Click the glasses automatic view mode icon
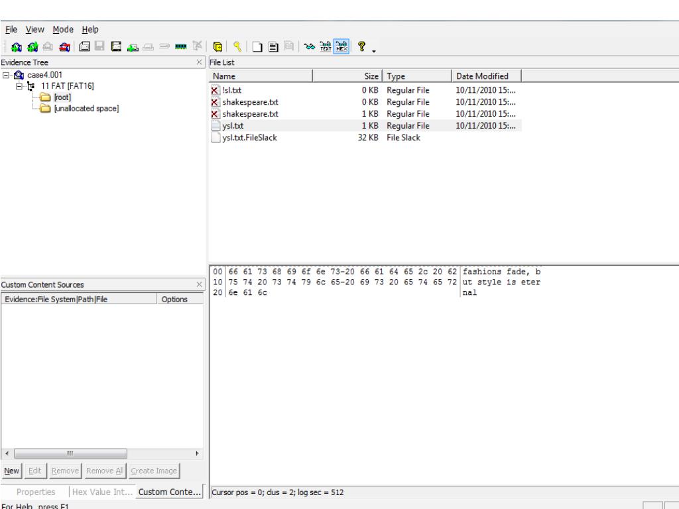679x509 pixels. [309, 46]
